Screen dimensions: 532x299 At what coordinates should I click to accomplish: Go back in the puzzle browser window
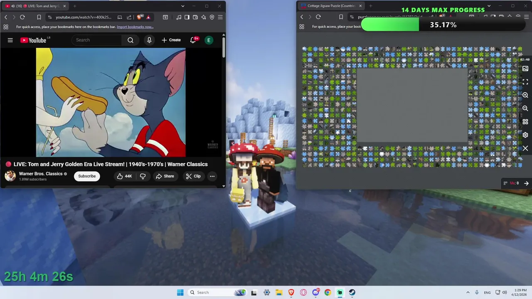point(302,17)
